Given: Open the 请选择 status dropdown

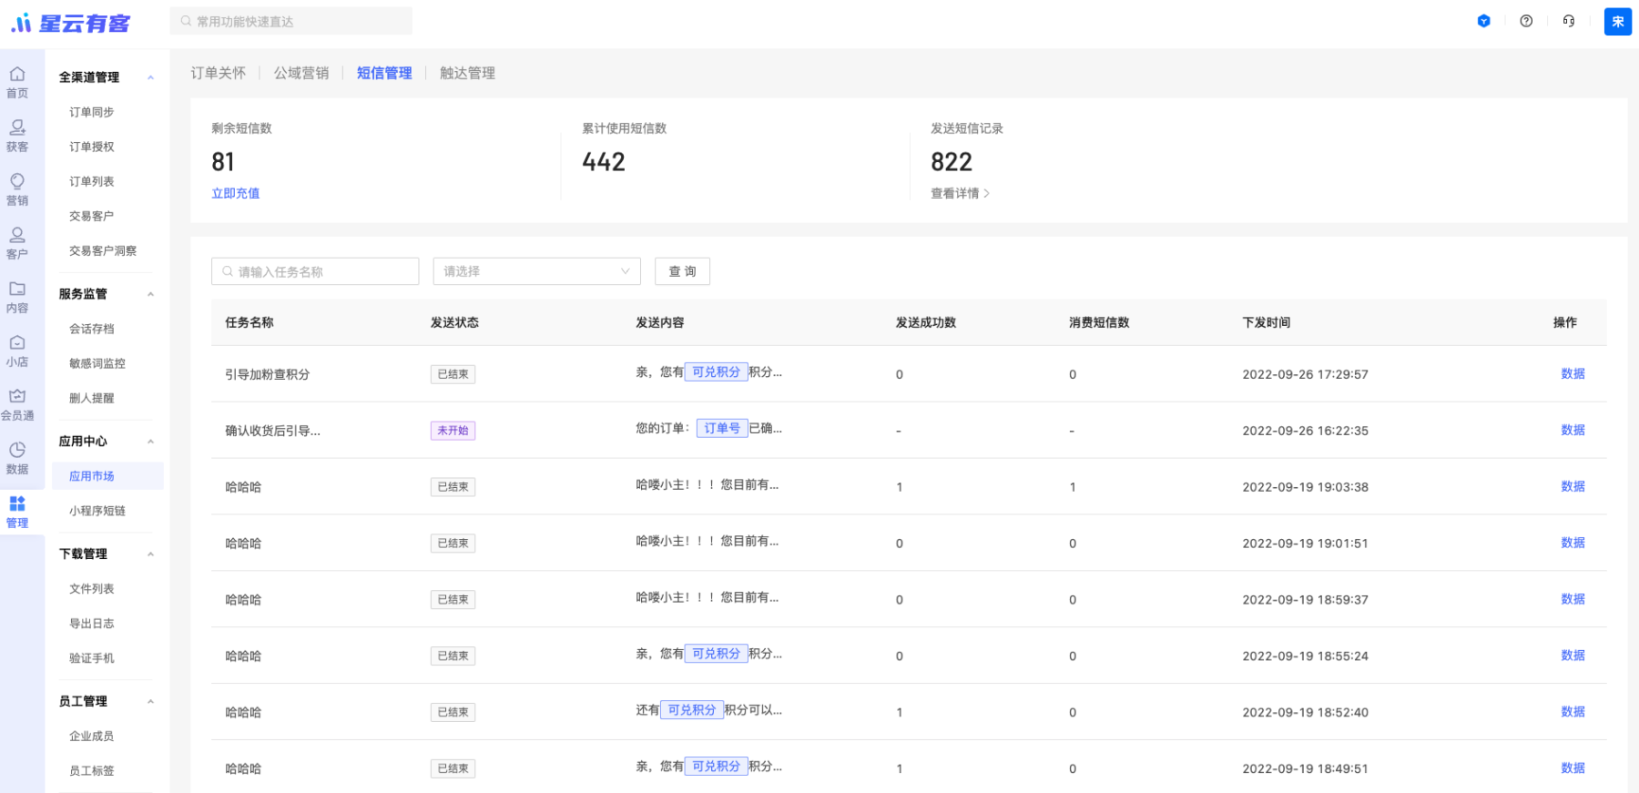Looking at the screenshot, I should click(536, 271).
